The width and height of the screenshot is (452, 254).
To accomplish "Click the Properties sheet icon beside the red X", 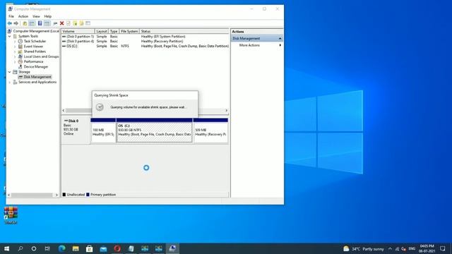I will [x=69, y=23].
